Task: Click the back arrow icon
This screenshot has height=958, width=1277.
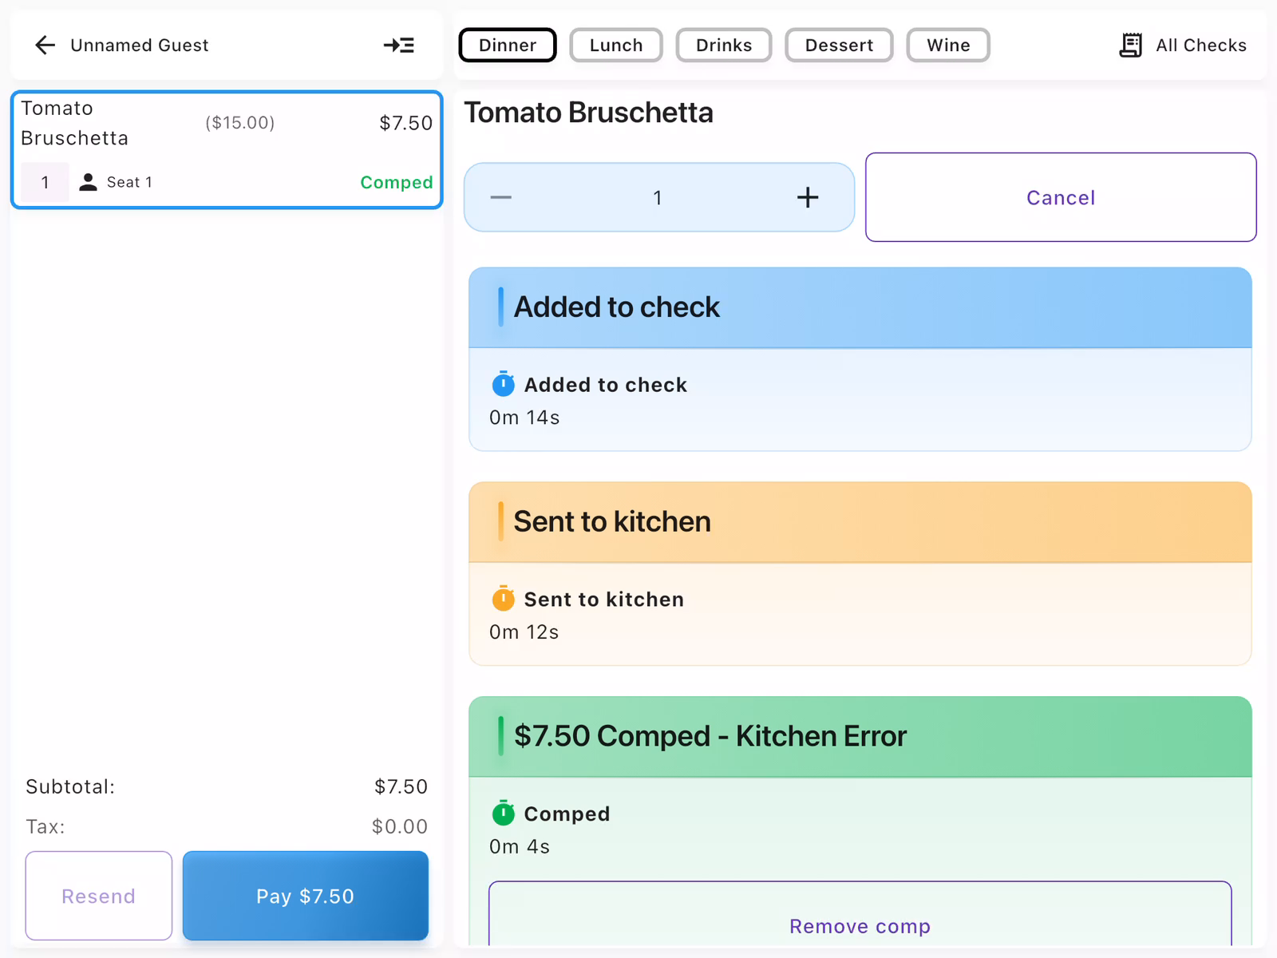Action: click(x=45, y=46)
